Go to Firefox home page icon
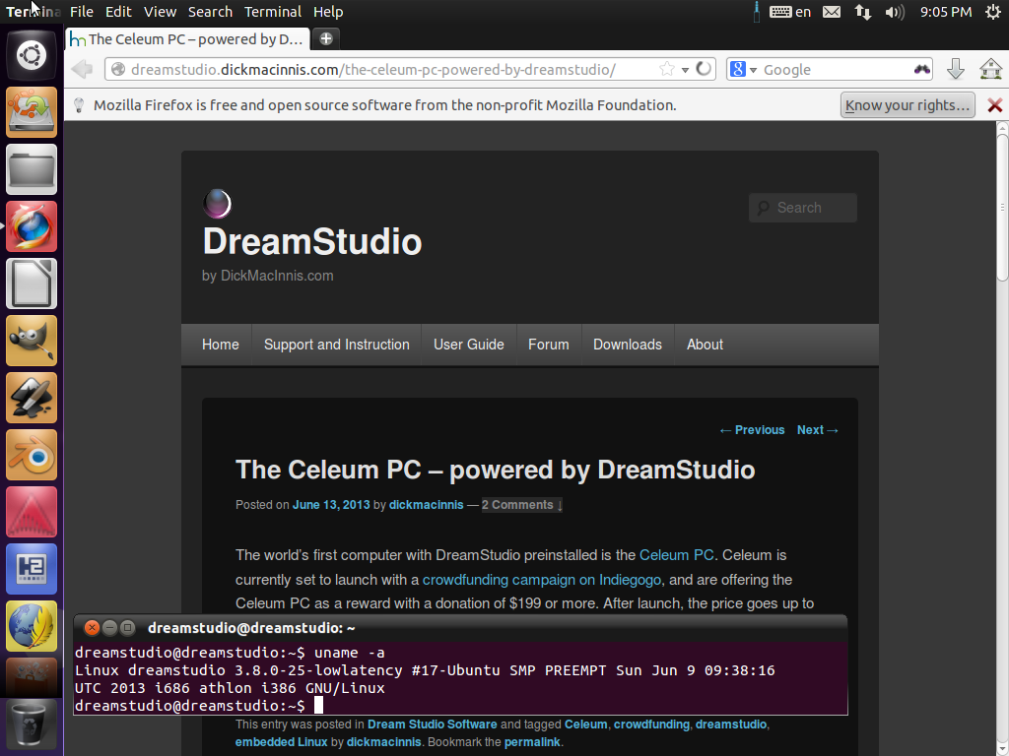Screen dimensions: 1009x756 click(991, 69)
